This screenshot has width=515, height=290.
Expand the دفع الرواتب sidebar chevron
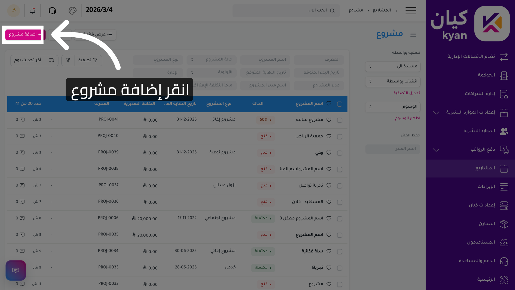436,150
